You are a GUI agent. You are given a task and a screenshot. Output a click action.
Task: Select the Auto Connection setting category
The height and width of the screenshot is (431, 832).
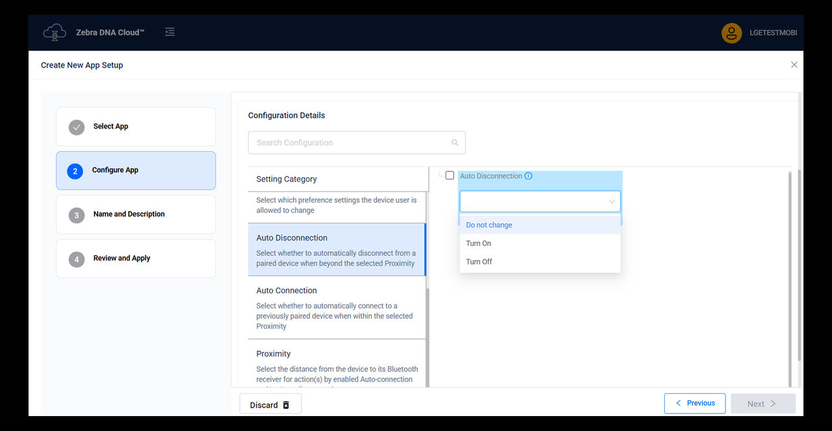[x=337, y=308]
